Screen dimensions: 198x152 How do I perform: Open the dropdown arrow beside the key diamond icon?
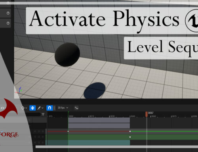pos(26,108)
